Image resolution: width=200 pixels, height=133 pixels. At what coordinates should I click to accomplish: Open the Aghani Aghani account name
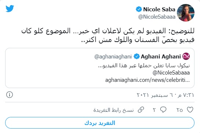(x=161, y=57)
